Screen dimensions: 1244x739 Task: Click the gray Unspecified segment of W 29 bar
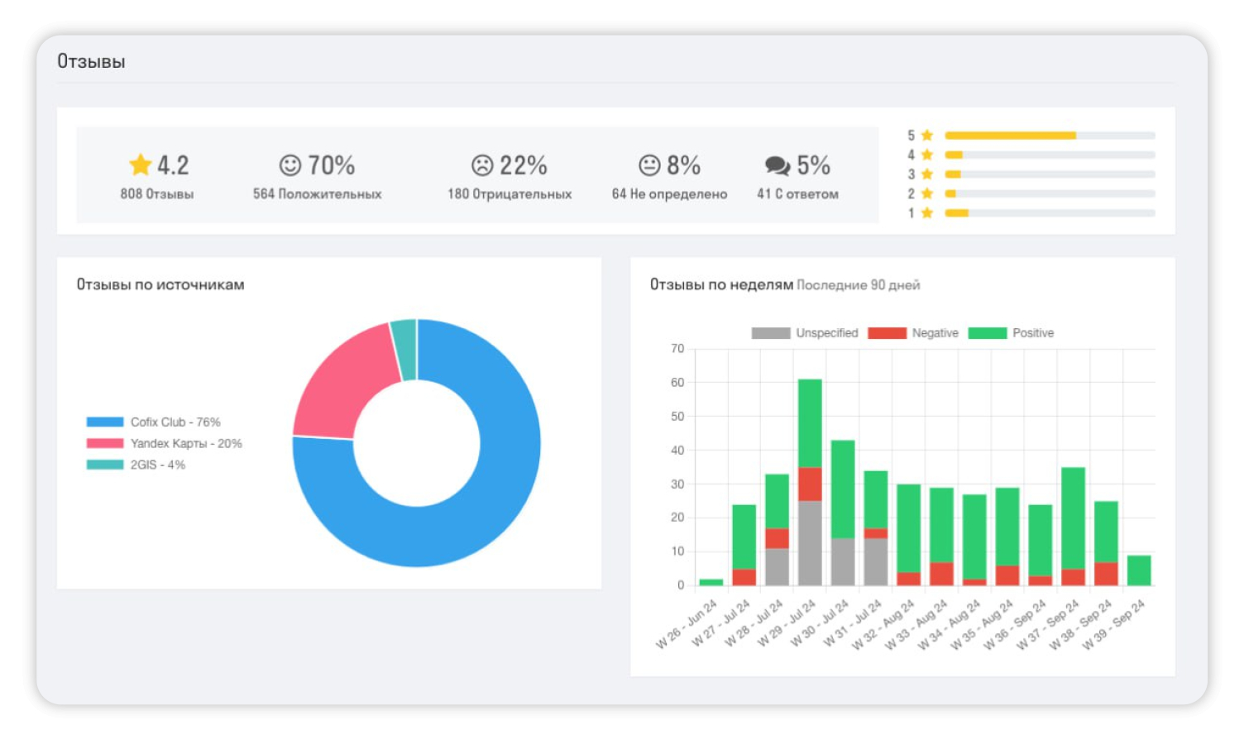click(x=810, y=544)
